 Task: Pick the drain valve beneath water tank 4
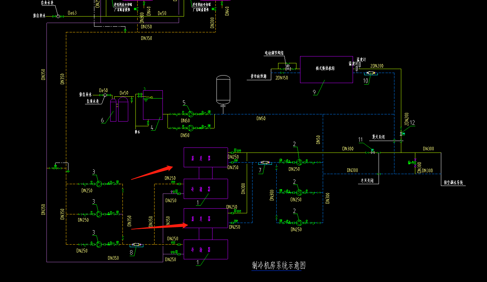tap(148, 123)
